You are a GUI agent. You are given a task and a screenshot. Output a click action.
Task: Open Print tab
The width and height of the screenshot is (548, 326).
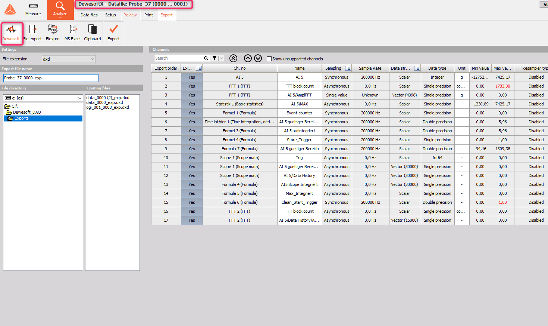tap(148, 15)
